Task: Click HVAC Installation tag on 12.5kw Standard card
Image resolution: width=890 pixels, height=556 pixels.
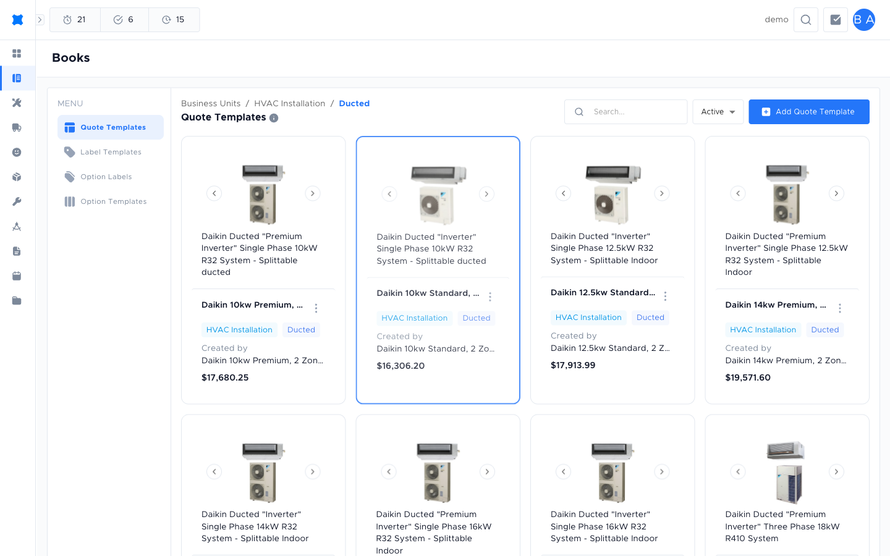Action: 588,318
